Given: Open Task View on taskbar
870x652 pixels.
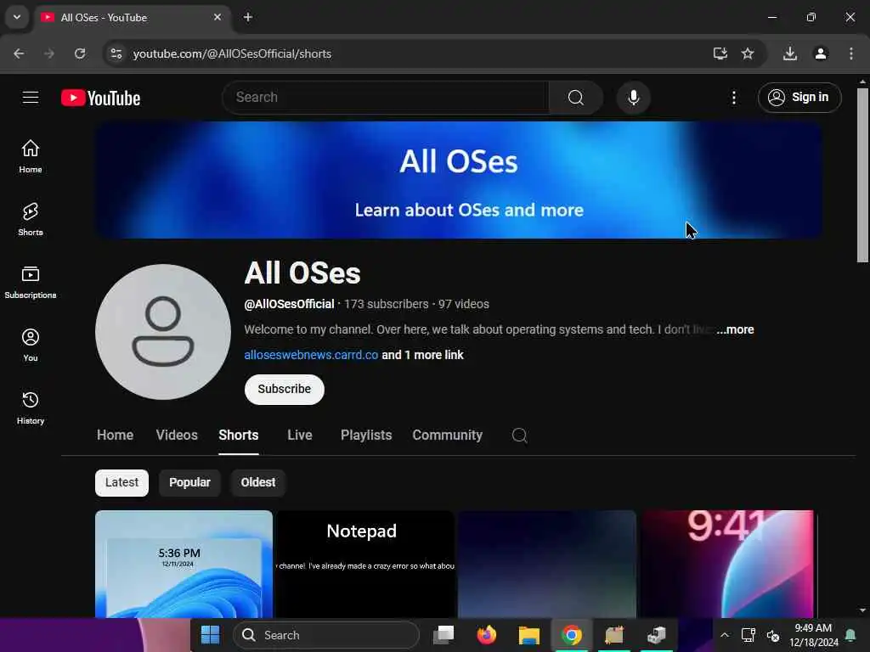Looking at the screenshot, I should tap(443, 635).
